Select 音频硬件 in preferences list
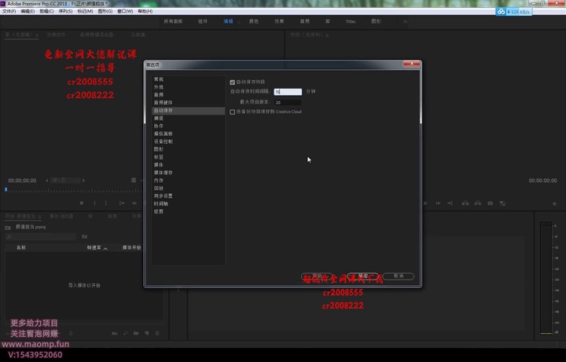 (164, 103)
